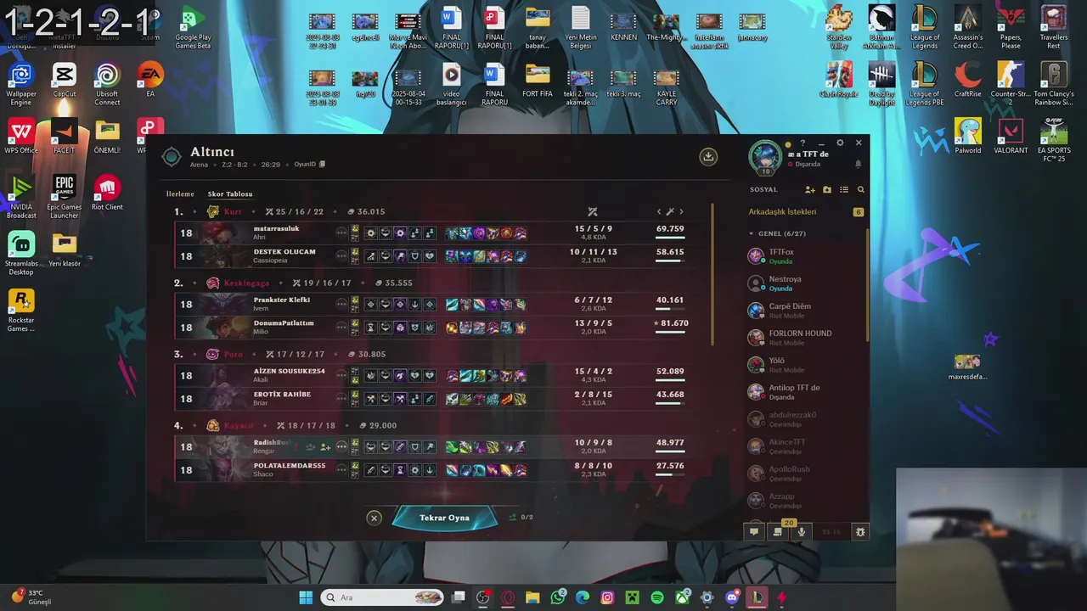Open WhatsApp from the taskbar
The width and height of the screenshot is (1087, 611).
tap(558, 597)
